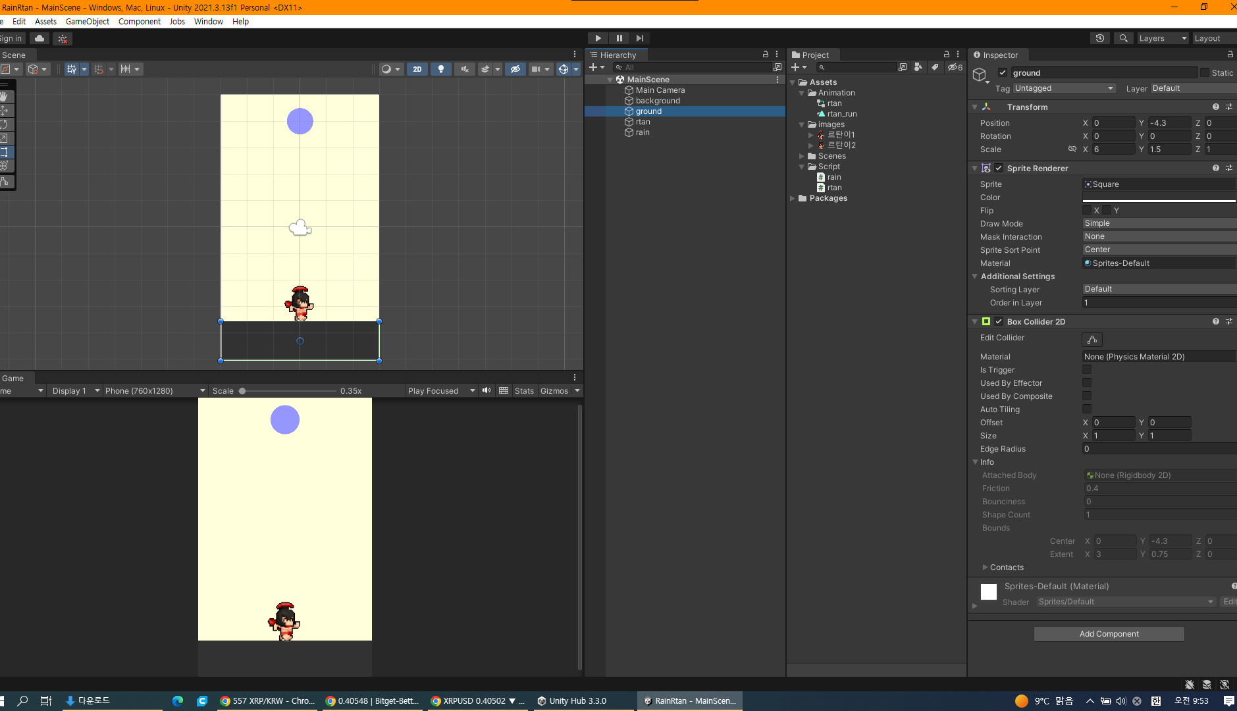Select the custom editor tools icon
This screenshot has height=711, width=1237.
[4, 182]
